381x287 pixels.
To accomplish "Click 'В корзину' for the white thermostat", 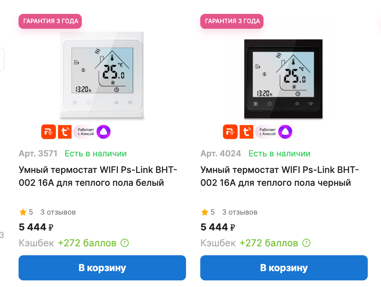I will pos(102,268).
